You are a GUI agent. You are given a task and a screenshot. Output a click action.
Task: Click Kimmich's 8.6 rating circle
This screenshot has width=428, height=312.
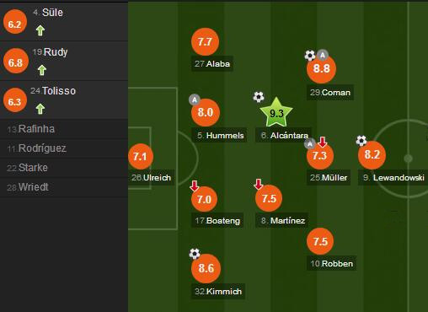206,268
